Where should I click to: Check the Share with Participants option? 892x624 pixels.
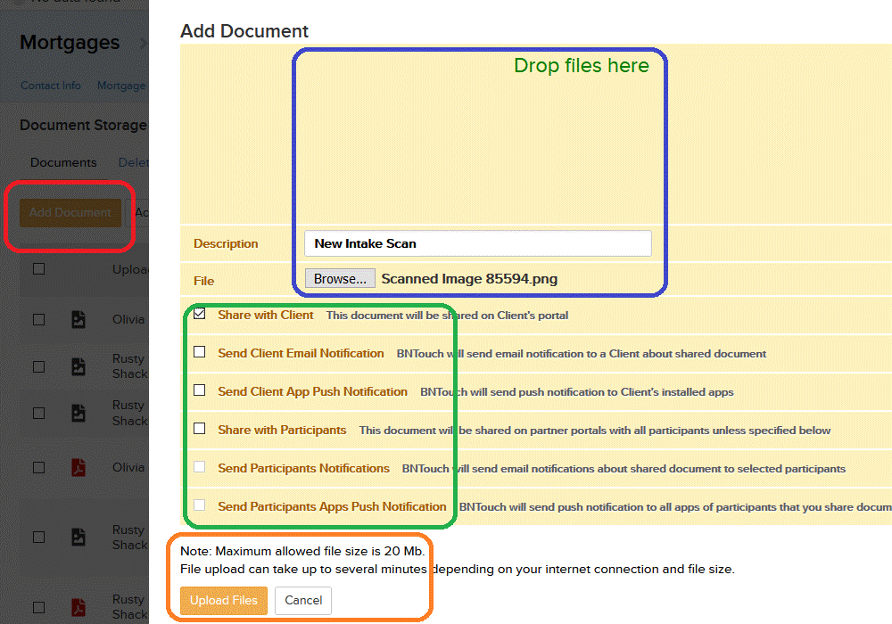199,428
